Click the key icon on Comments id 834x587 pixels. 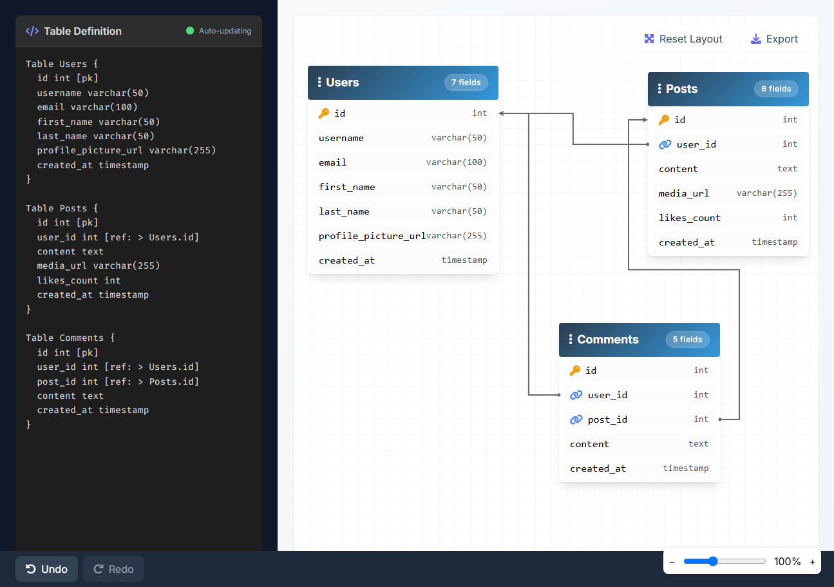click(x=575, y=370)
